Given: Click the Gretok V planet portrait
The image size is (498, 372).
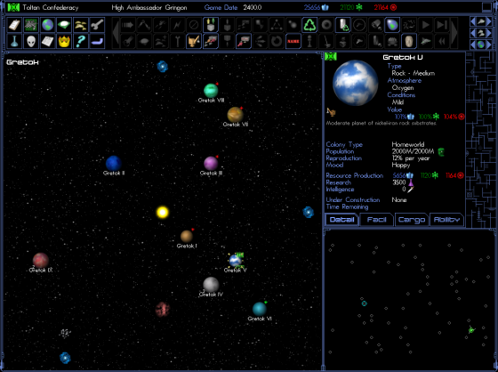Looking at the screenshot, I should 355,83.
